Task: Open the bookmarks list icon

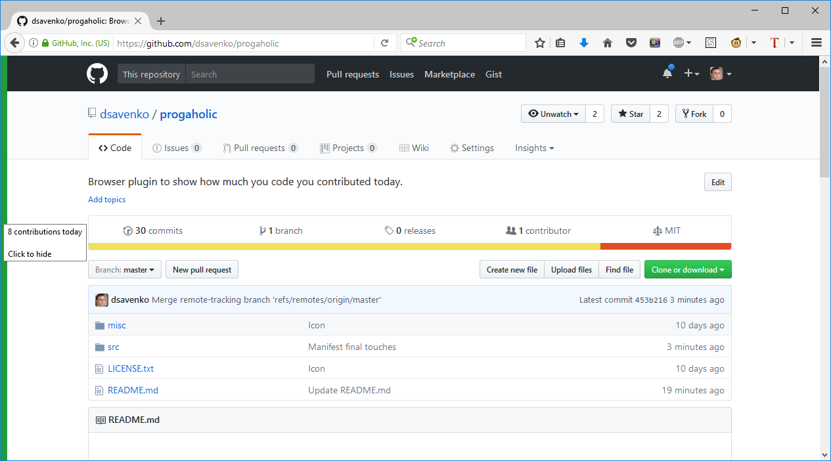Action: (560, 43)
